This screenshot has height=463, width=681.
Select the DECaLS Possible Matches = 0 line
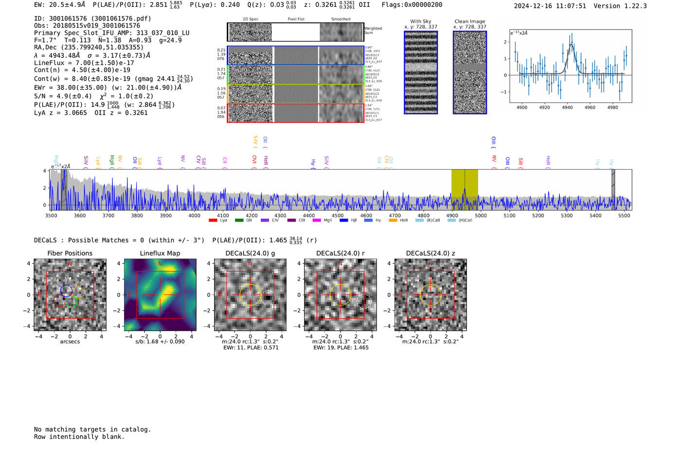(119, 240)
